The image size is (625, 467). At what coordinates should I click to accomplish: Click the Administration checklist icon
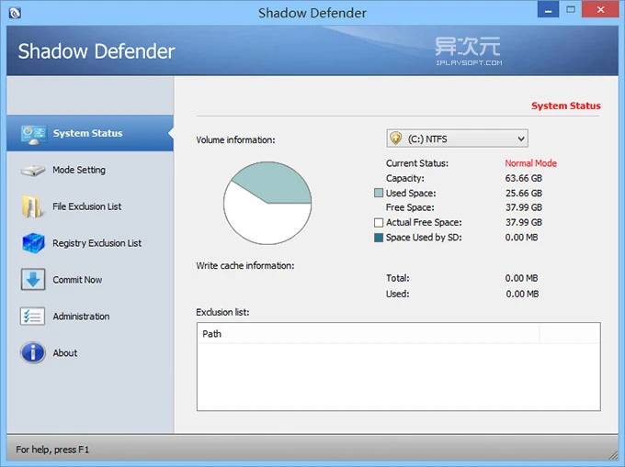point(32,317)
